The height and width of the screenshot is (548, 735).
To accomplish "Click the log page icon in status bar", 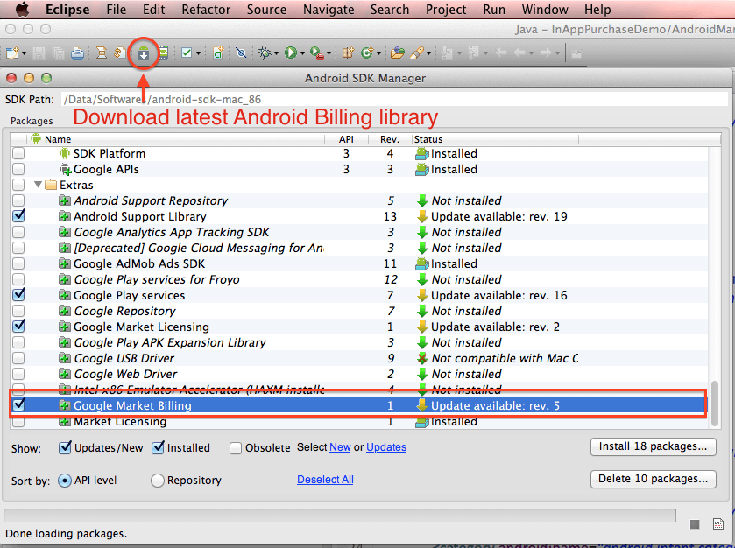I will [718, 524].
